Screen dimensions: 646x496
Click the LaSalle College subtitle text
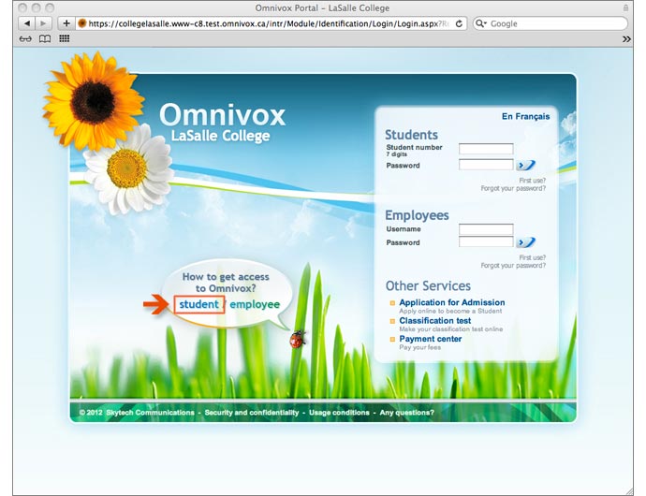tap(220, 136)
